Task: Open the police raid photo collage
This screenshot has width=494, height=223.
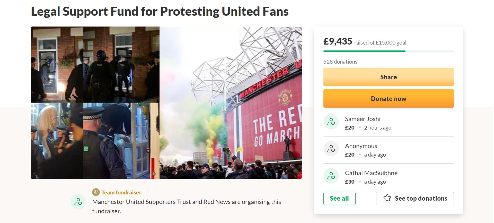Action: point(95,102)
